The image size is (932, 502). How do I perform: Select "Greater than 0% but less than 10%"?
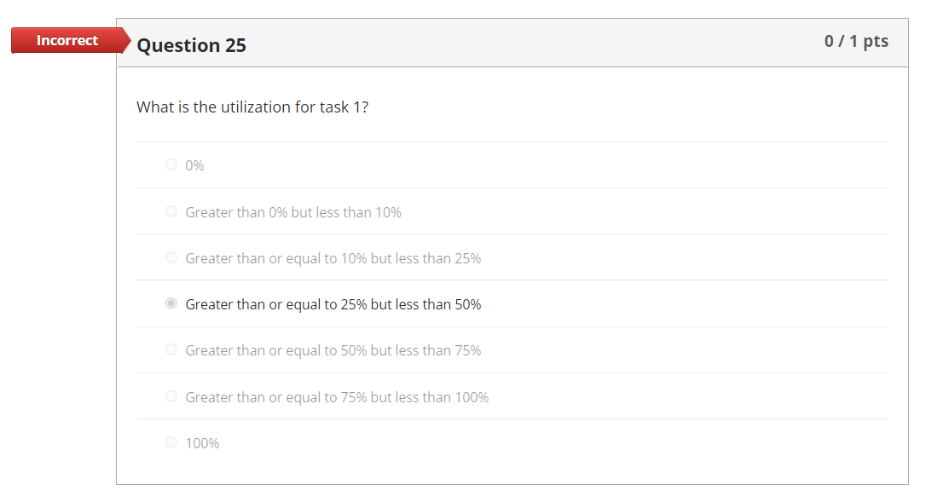171,211
